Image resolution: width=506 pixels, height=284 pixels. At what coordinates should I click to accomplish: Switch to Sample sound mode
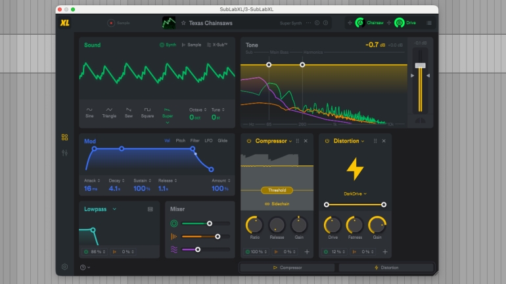[x=191, y=45]
